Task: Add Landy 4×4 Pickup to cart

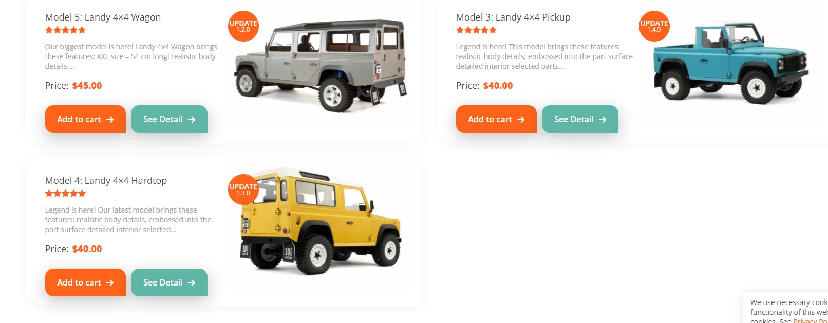Action: (x=496, y=119)
